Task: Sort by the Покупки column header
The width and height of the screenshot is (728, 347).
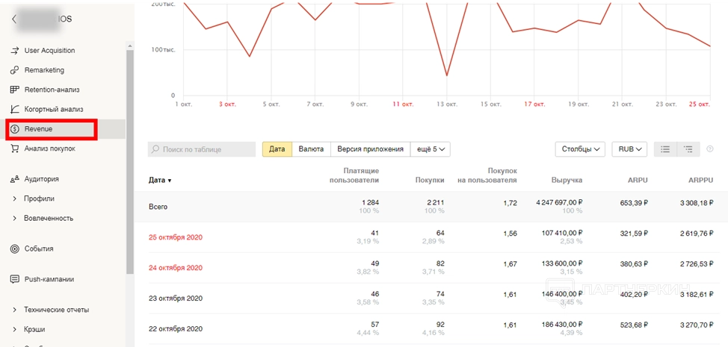Action: point(430,181)
